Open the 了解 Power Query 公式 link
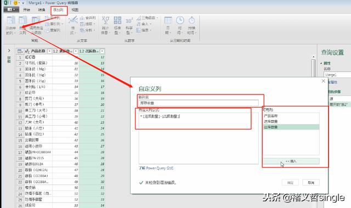The image size is (351, 208). (x=156, y=168)
